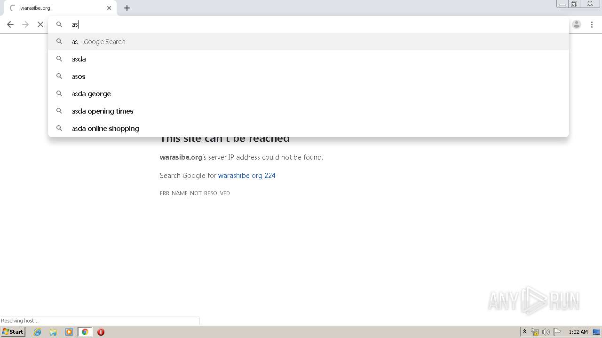The width and height of the screenshot is (602, 338).
Task: Follow the 'warashibe org 224' search link
Action: click(x=246, y=176)
